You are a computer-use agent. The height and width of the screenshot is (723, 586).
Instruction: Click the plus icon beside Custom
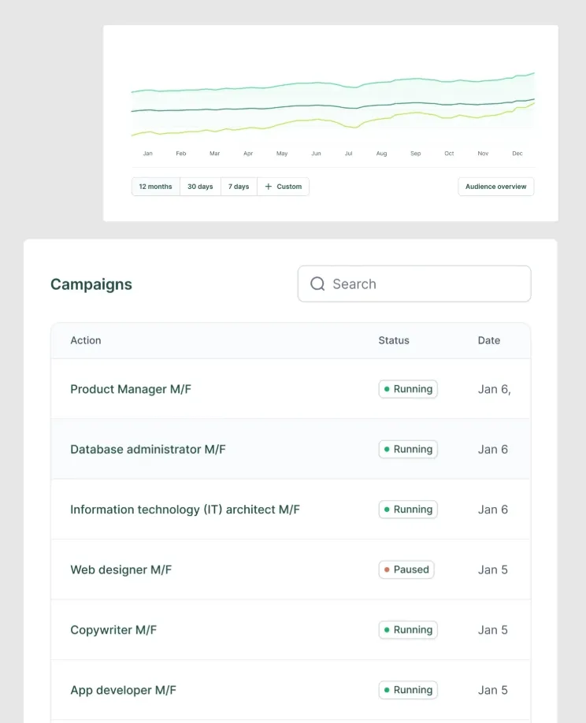coord(269,187)
